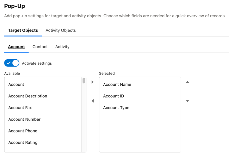
Task: Open the Contact sub-tab
Action: tap(40, 47)
